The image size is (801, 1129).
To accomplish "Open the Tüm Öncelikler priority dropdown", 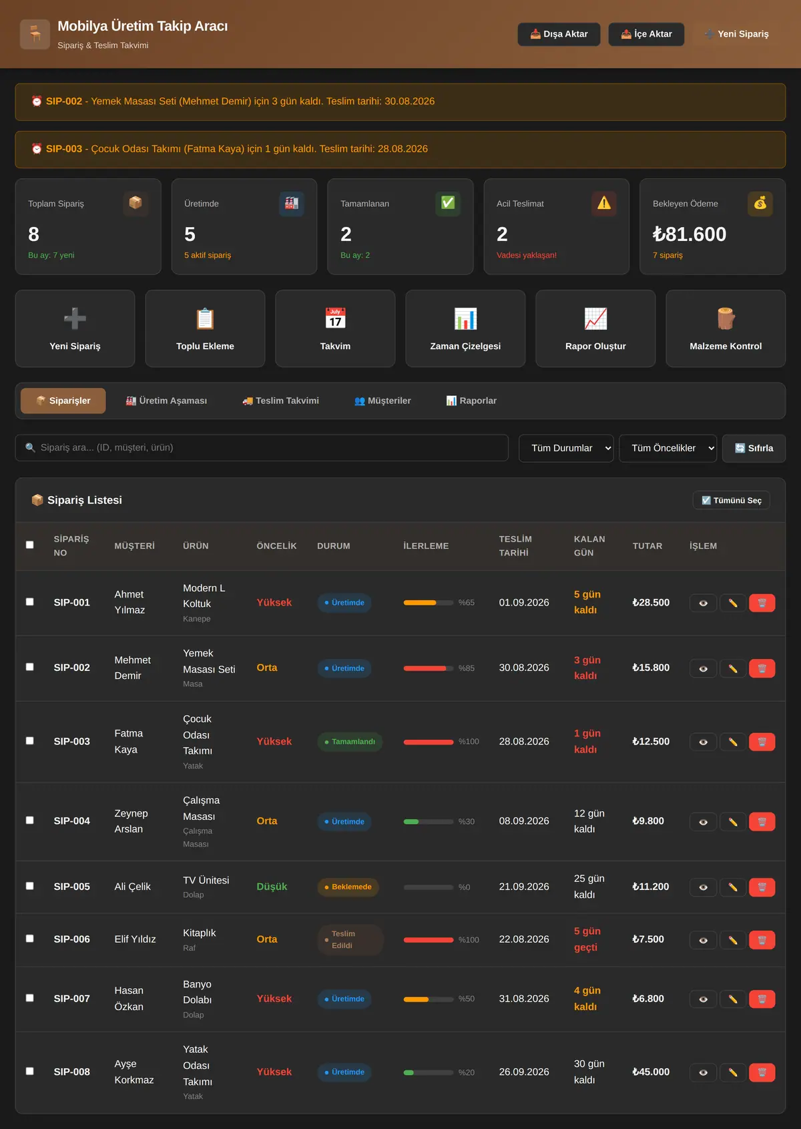I will (x=668, y=448).
